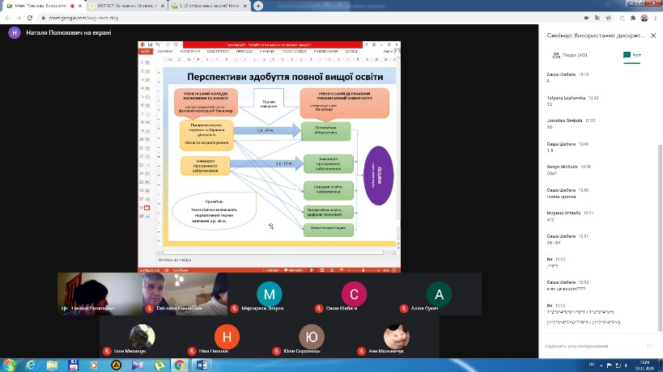Click presenter avatar 'H' at top left
The image size is (663, 372).
click(15, 32)
